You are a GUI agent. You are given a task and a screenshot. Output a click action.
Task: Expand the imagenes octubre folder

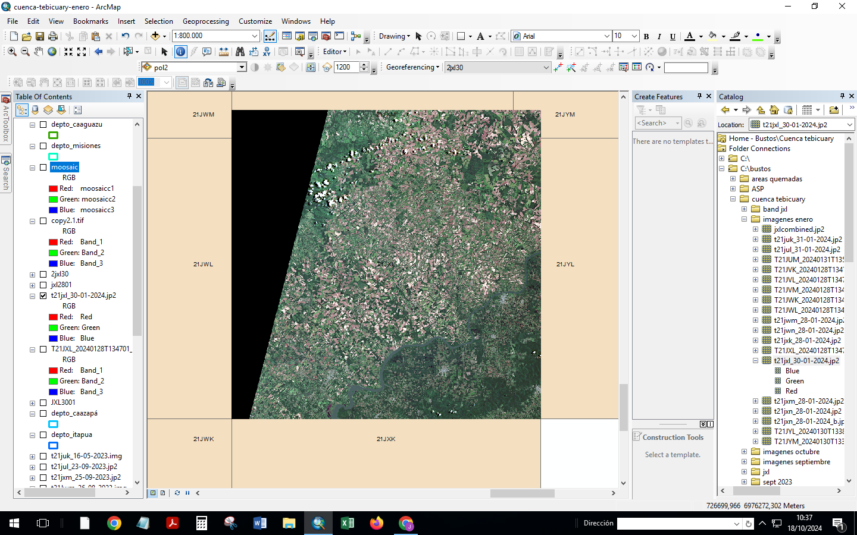(x=743, y=451)
